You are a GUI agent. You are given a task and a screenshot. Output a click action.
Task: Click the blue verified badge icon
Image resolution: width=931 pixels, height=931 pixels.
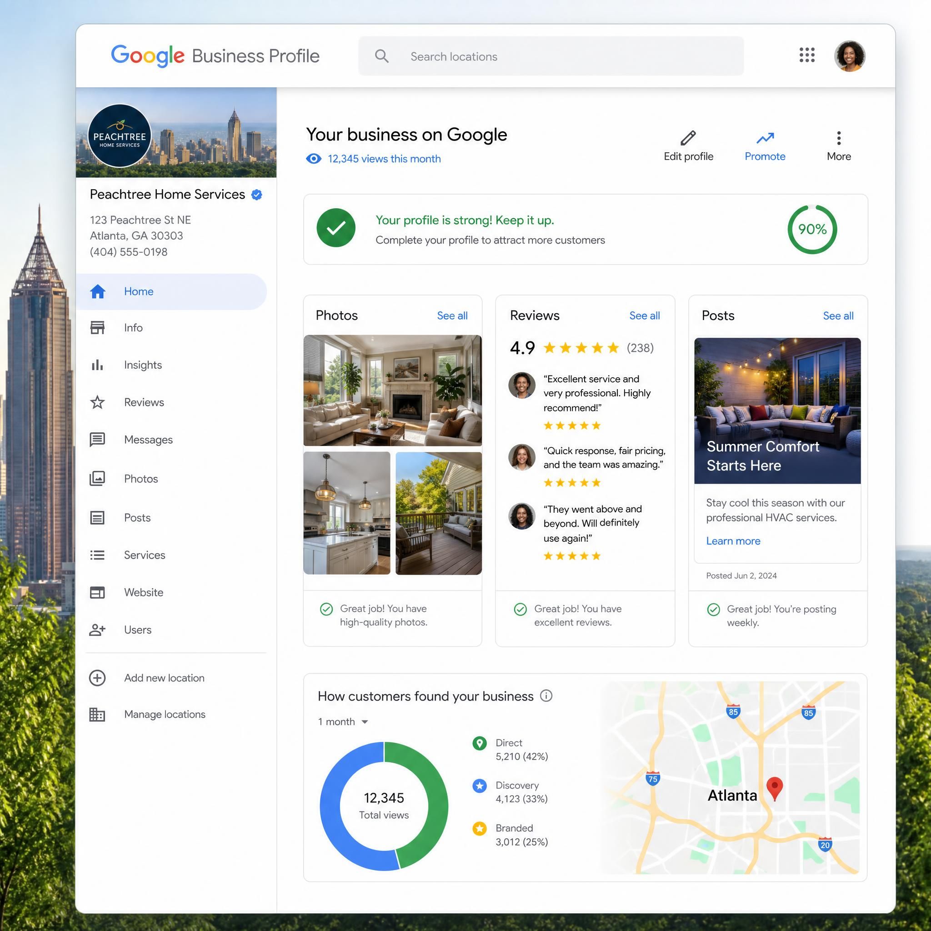(x=257, y=195)
